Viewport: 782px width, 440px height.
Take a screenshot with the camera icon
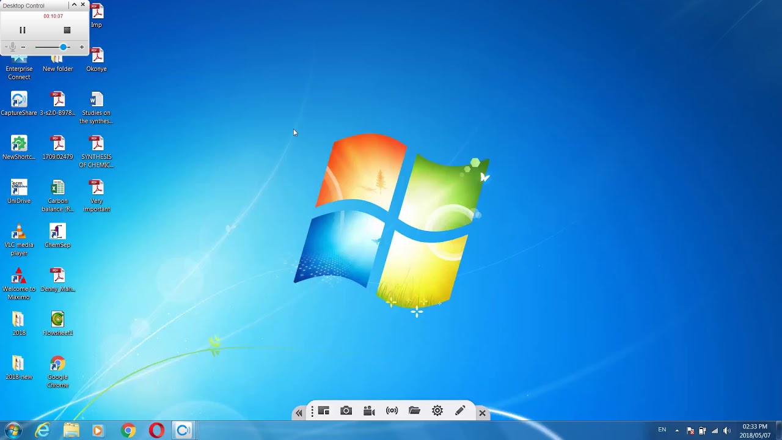(346, 411)
